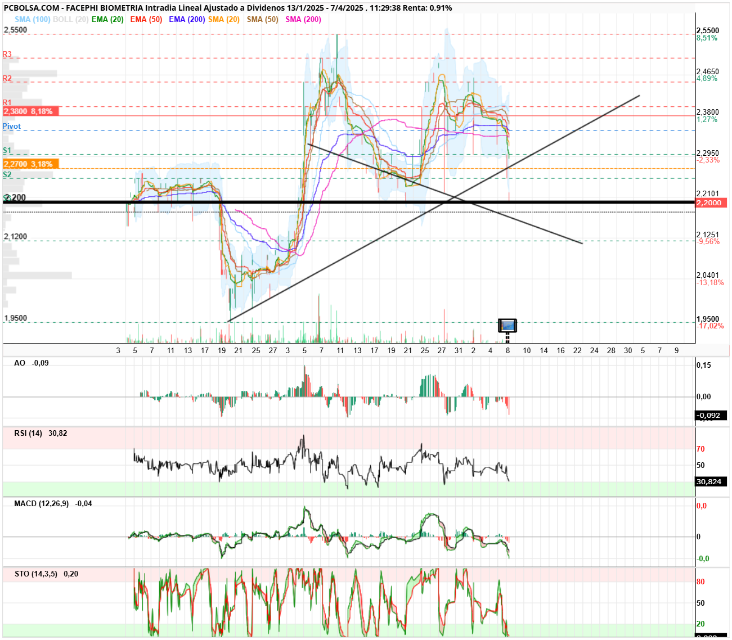The height and width of the screenshot is (640, 732).
Task: Click the R3 resistance level label
Action: pos(7,54)
